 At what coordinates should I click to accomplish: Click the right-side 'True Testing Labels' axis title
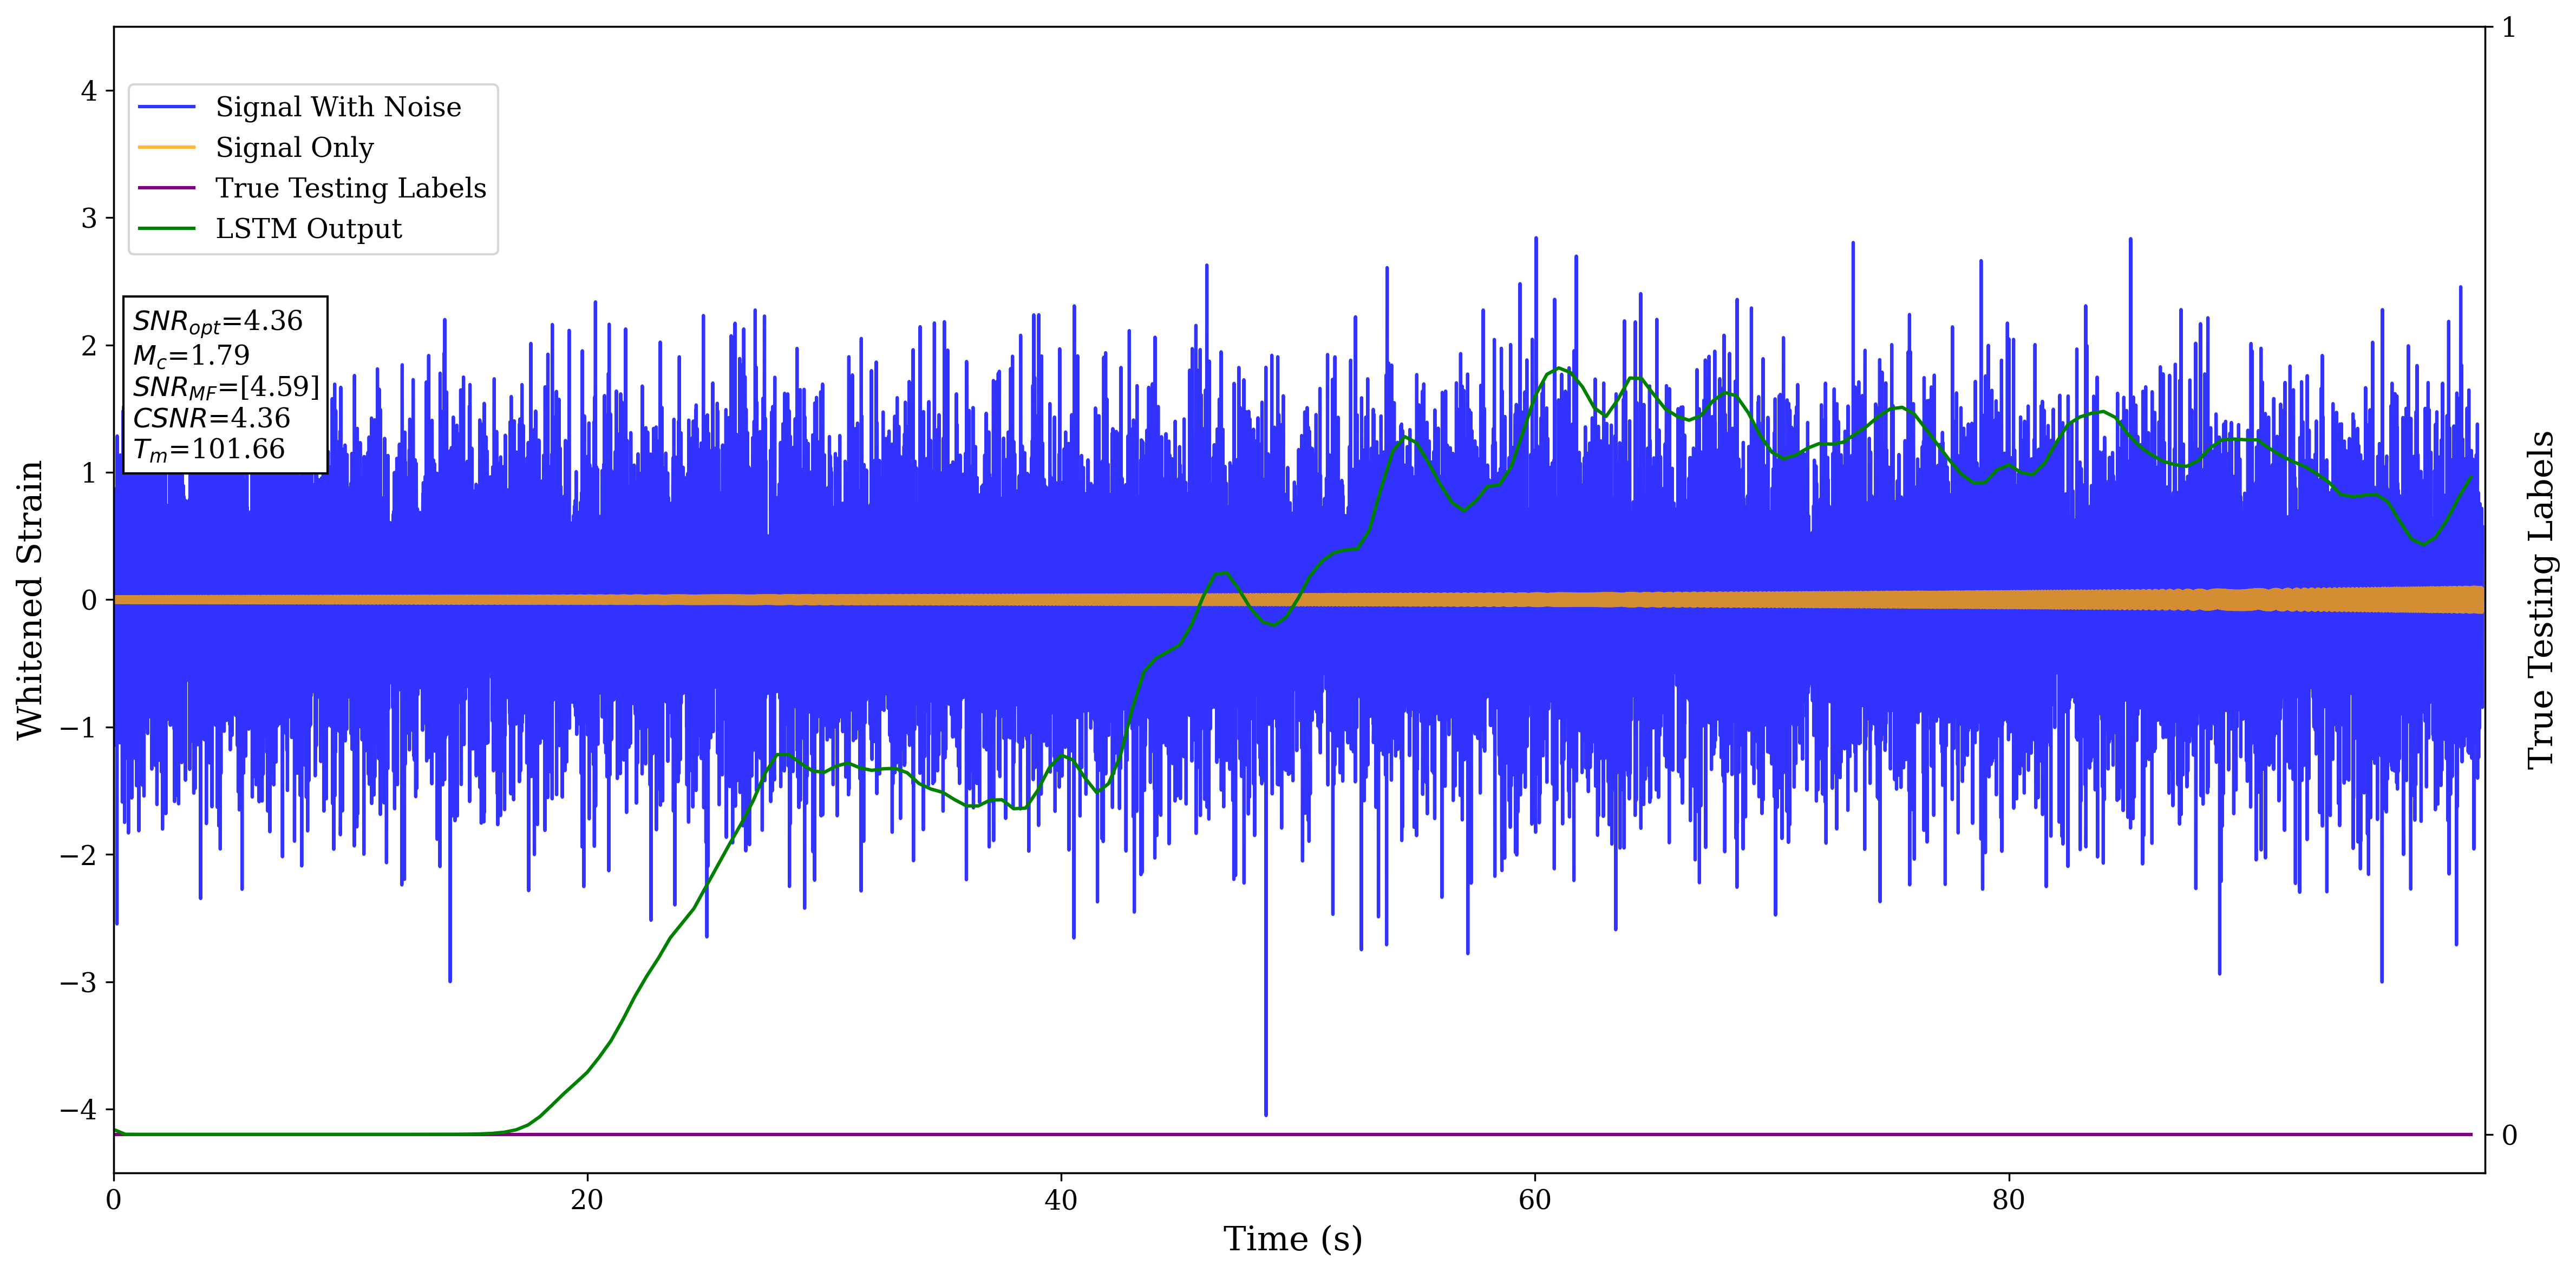(x=2541, y=599)
